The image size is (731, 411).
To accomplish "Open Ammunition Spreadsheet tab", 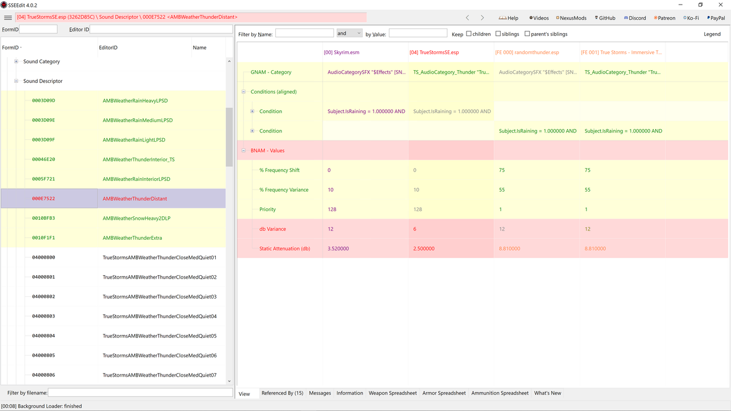I will [x=500, y=393].
